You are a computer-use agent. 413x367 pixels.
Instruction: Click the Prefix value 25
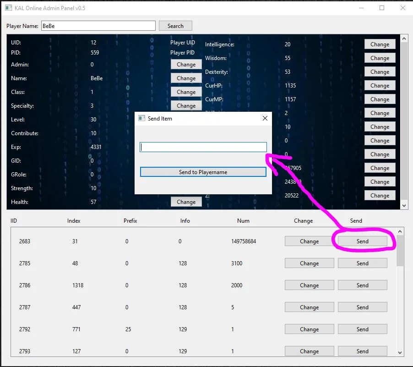point(128,329)
